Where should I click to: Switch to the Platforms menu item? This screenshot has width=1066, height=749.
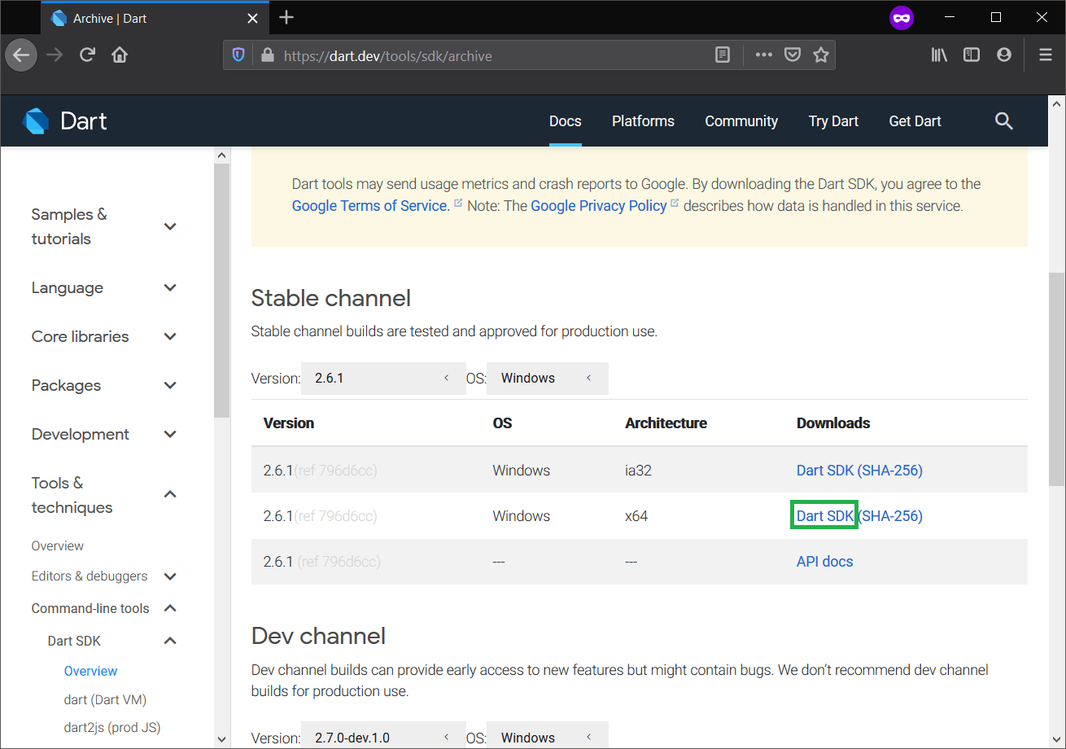[643, 120]
